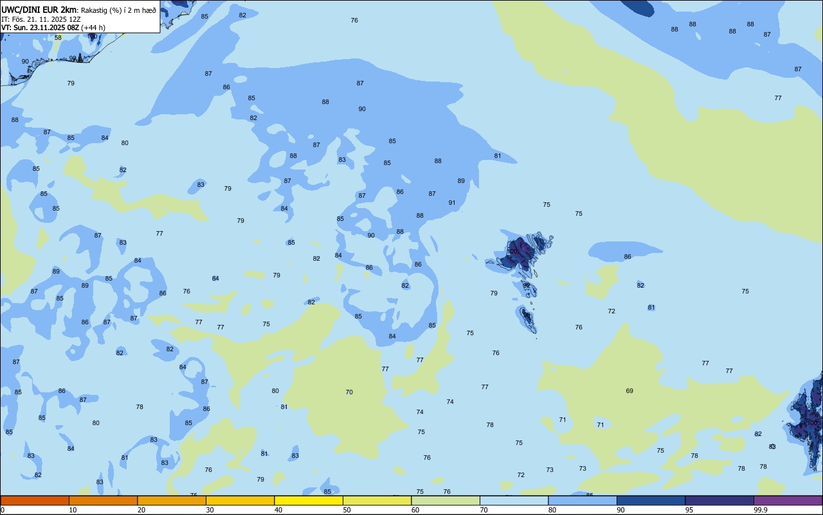This screenshot has height=515, width=823.
Task: Select the dark blue 90–95 legend swatch
Action: tap(651, 500)
